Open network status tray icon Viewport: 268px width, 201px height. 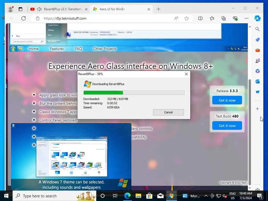coord(219,196)
